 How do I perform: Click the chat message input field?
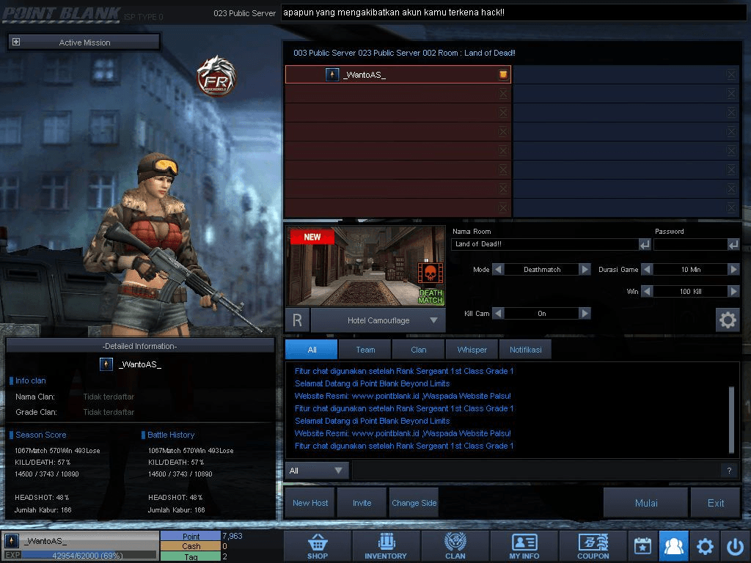click(536, 471)
